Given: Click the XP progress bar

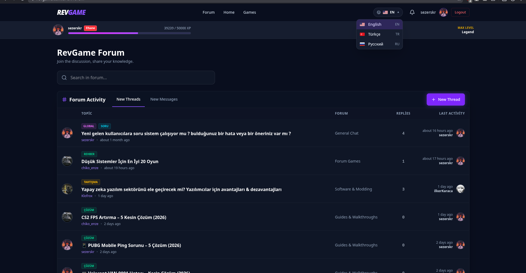Looking at the screenshot, I should [129, 33].
